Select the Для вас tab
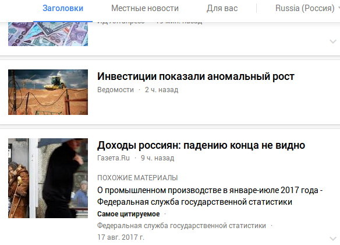This screenshot has height=245, width=340. (x=222, y=9)
